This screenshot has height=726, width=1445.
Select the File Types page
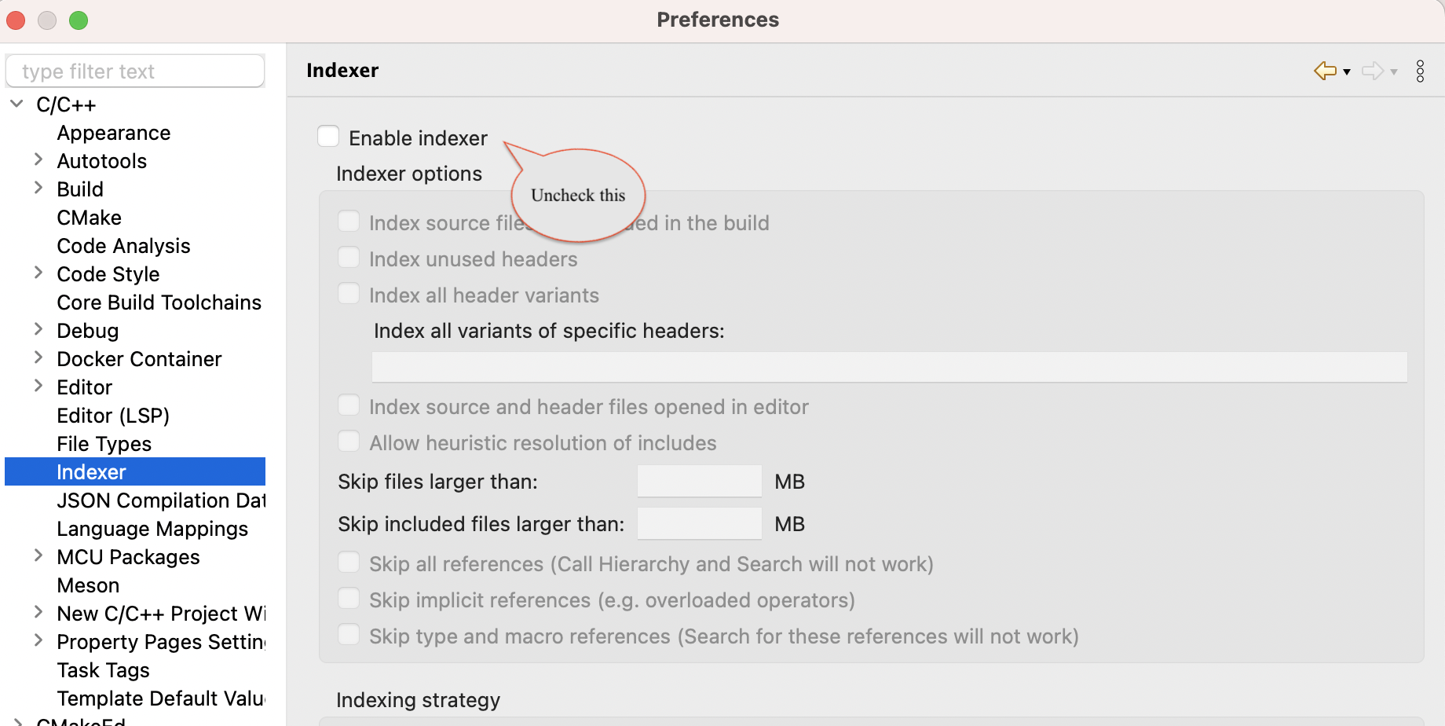(104, 443)
